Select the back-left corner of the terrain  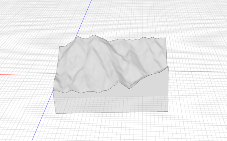tap(59, 46)
